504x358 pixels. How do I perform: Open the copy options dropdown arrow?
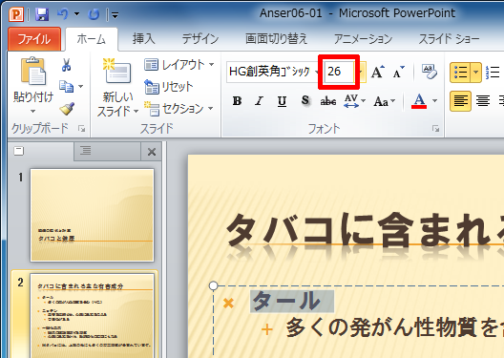(81, 87)
